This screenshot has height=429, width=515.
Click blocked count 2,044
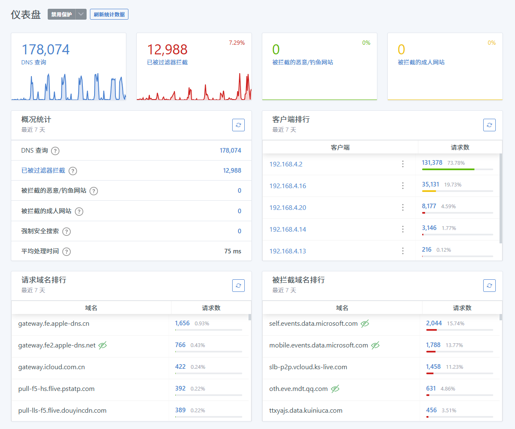tap(434, 323)
